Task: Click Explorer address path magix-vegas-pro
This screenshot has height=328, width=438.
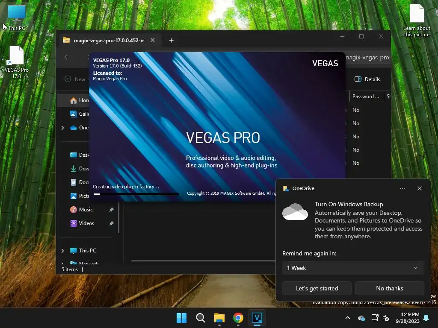Action: pyautogui.click(x=368, y=58)
